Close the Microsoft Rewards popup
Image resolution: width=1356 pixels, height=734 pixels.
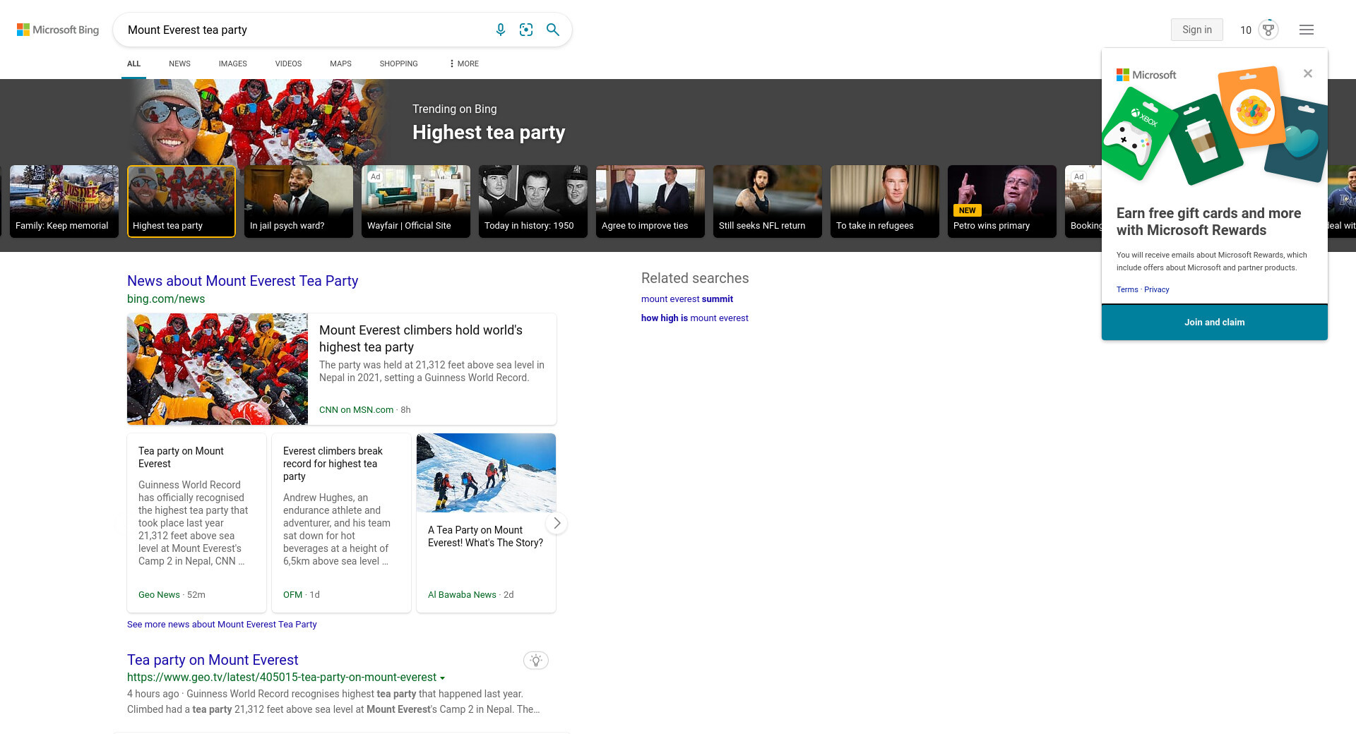1307,74
